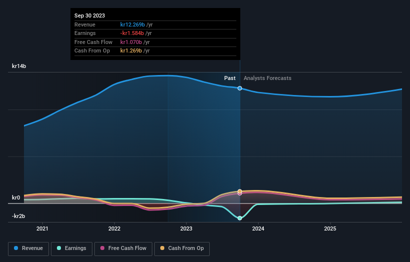Screen dimensions: 410x262
Task: Click the Earnings row label in tooltip
Action: pos(85,33)
